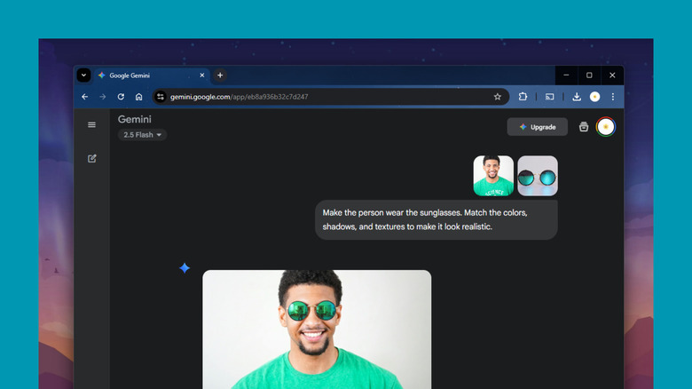The width and height of the screenshot is (692, 389).
Task: Bookmark this page with the star icon
Action: (x=498, y=97)
